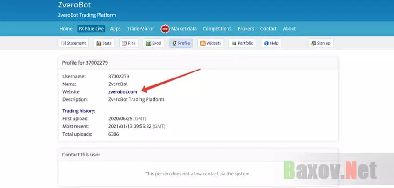Open the Profile toolbar button

click(181, 43)
